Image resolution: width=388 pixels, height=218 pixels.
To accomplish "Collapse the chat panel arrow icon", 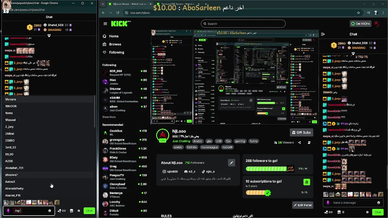I will 323,34.
